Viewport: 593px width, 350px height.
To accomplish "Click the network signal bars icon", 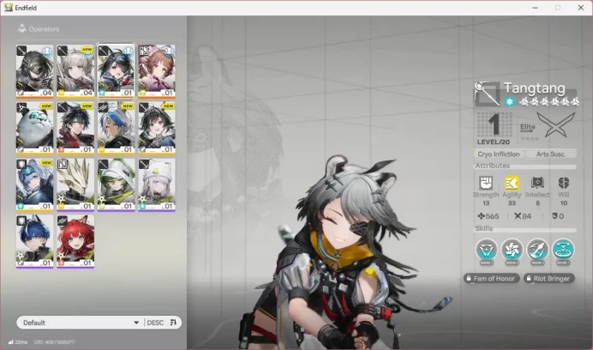I will pyautogui.click(x=10, y=342).
